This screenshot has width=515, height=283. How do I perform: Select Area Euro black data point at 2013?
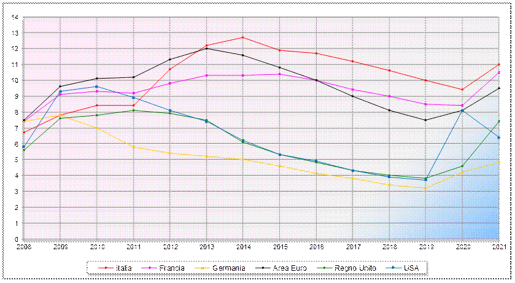(207, 48)
